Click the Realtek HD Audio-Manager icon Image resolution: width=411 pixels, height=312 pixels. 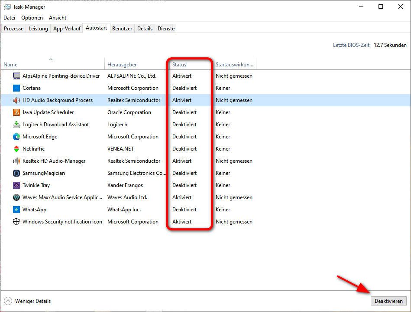pos(16,161)
